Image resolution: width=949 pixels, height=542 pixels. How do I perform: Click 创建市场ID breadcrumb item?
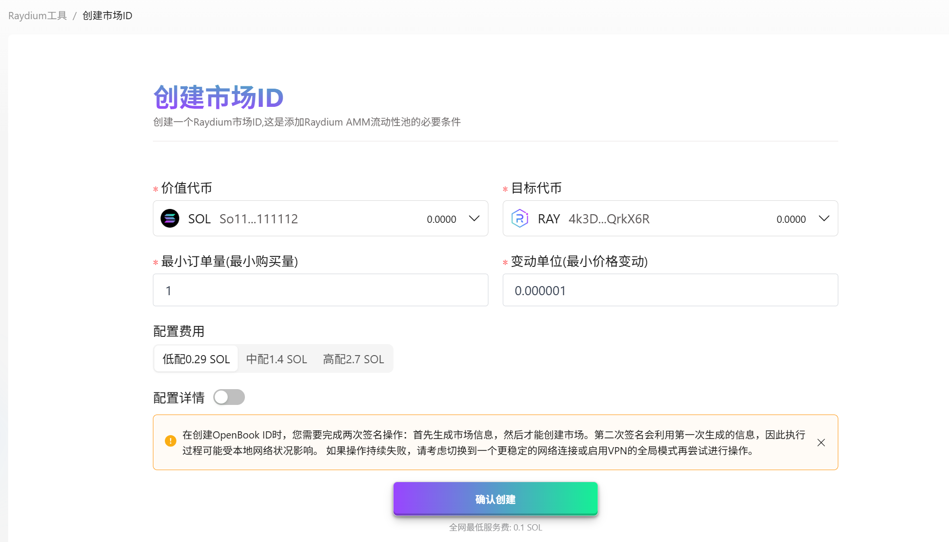107,15
